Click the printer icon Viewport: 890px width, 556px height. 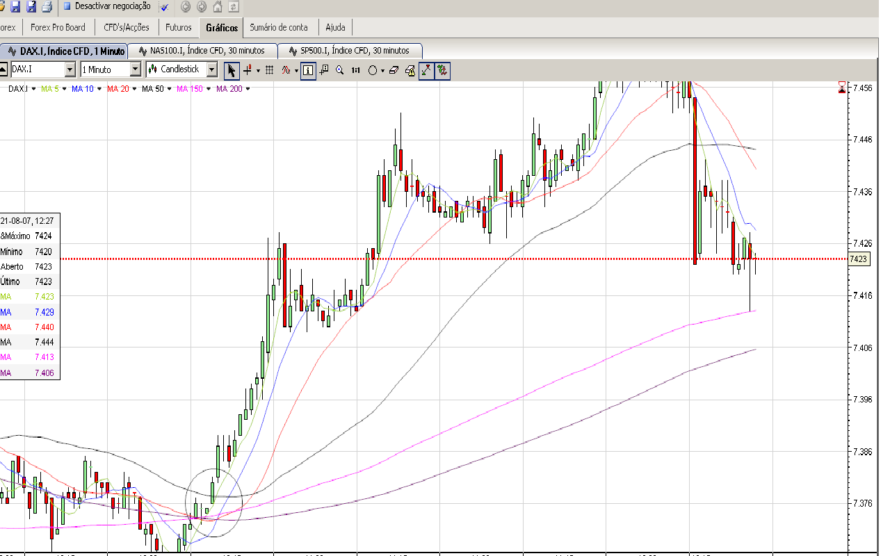point(47,6)
